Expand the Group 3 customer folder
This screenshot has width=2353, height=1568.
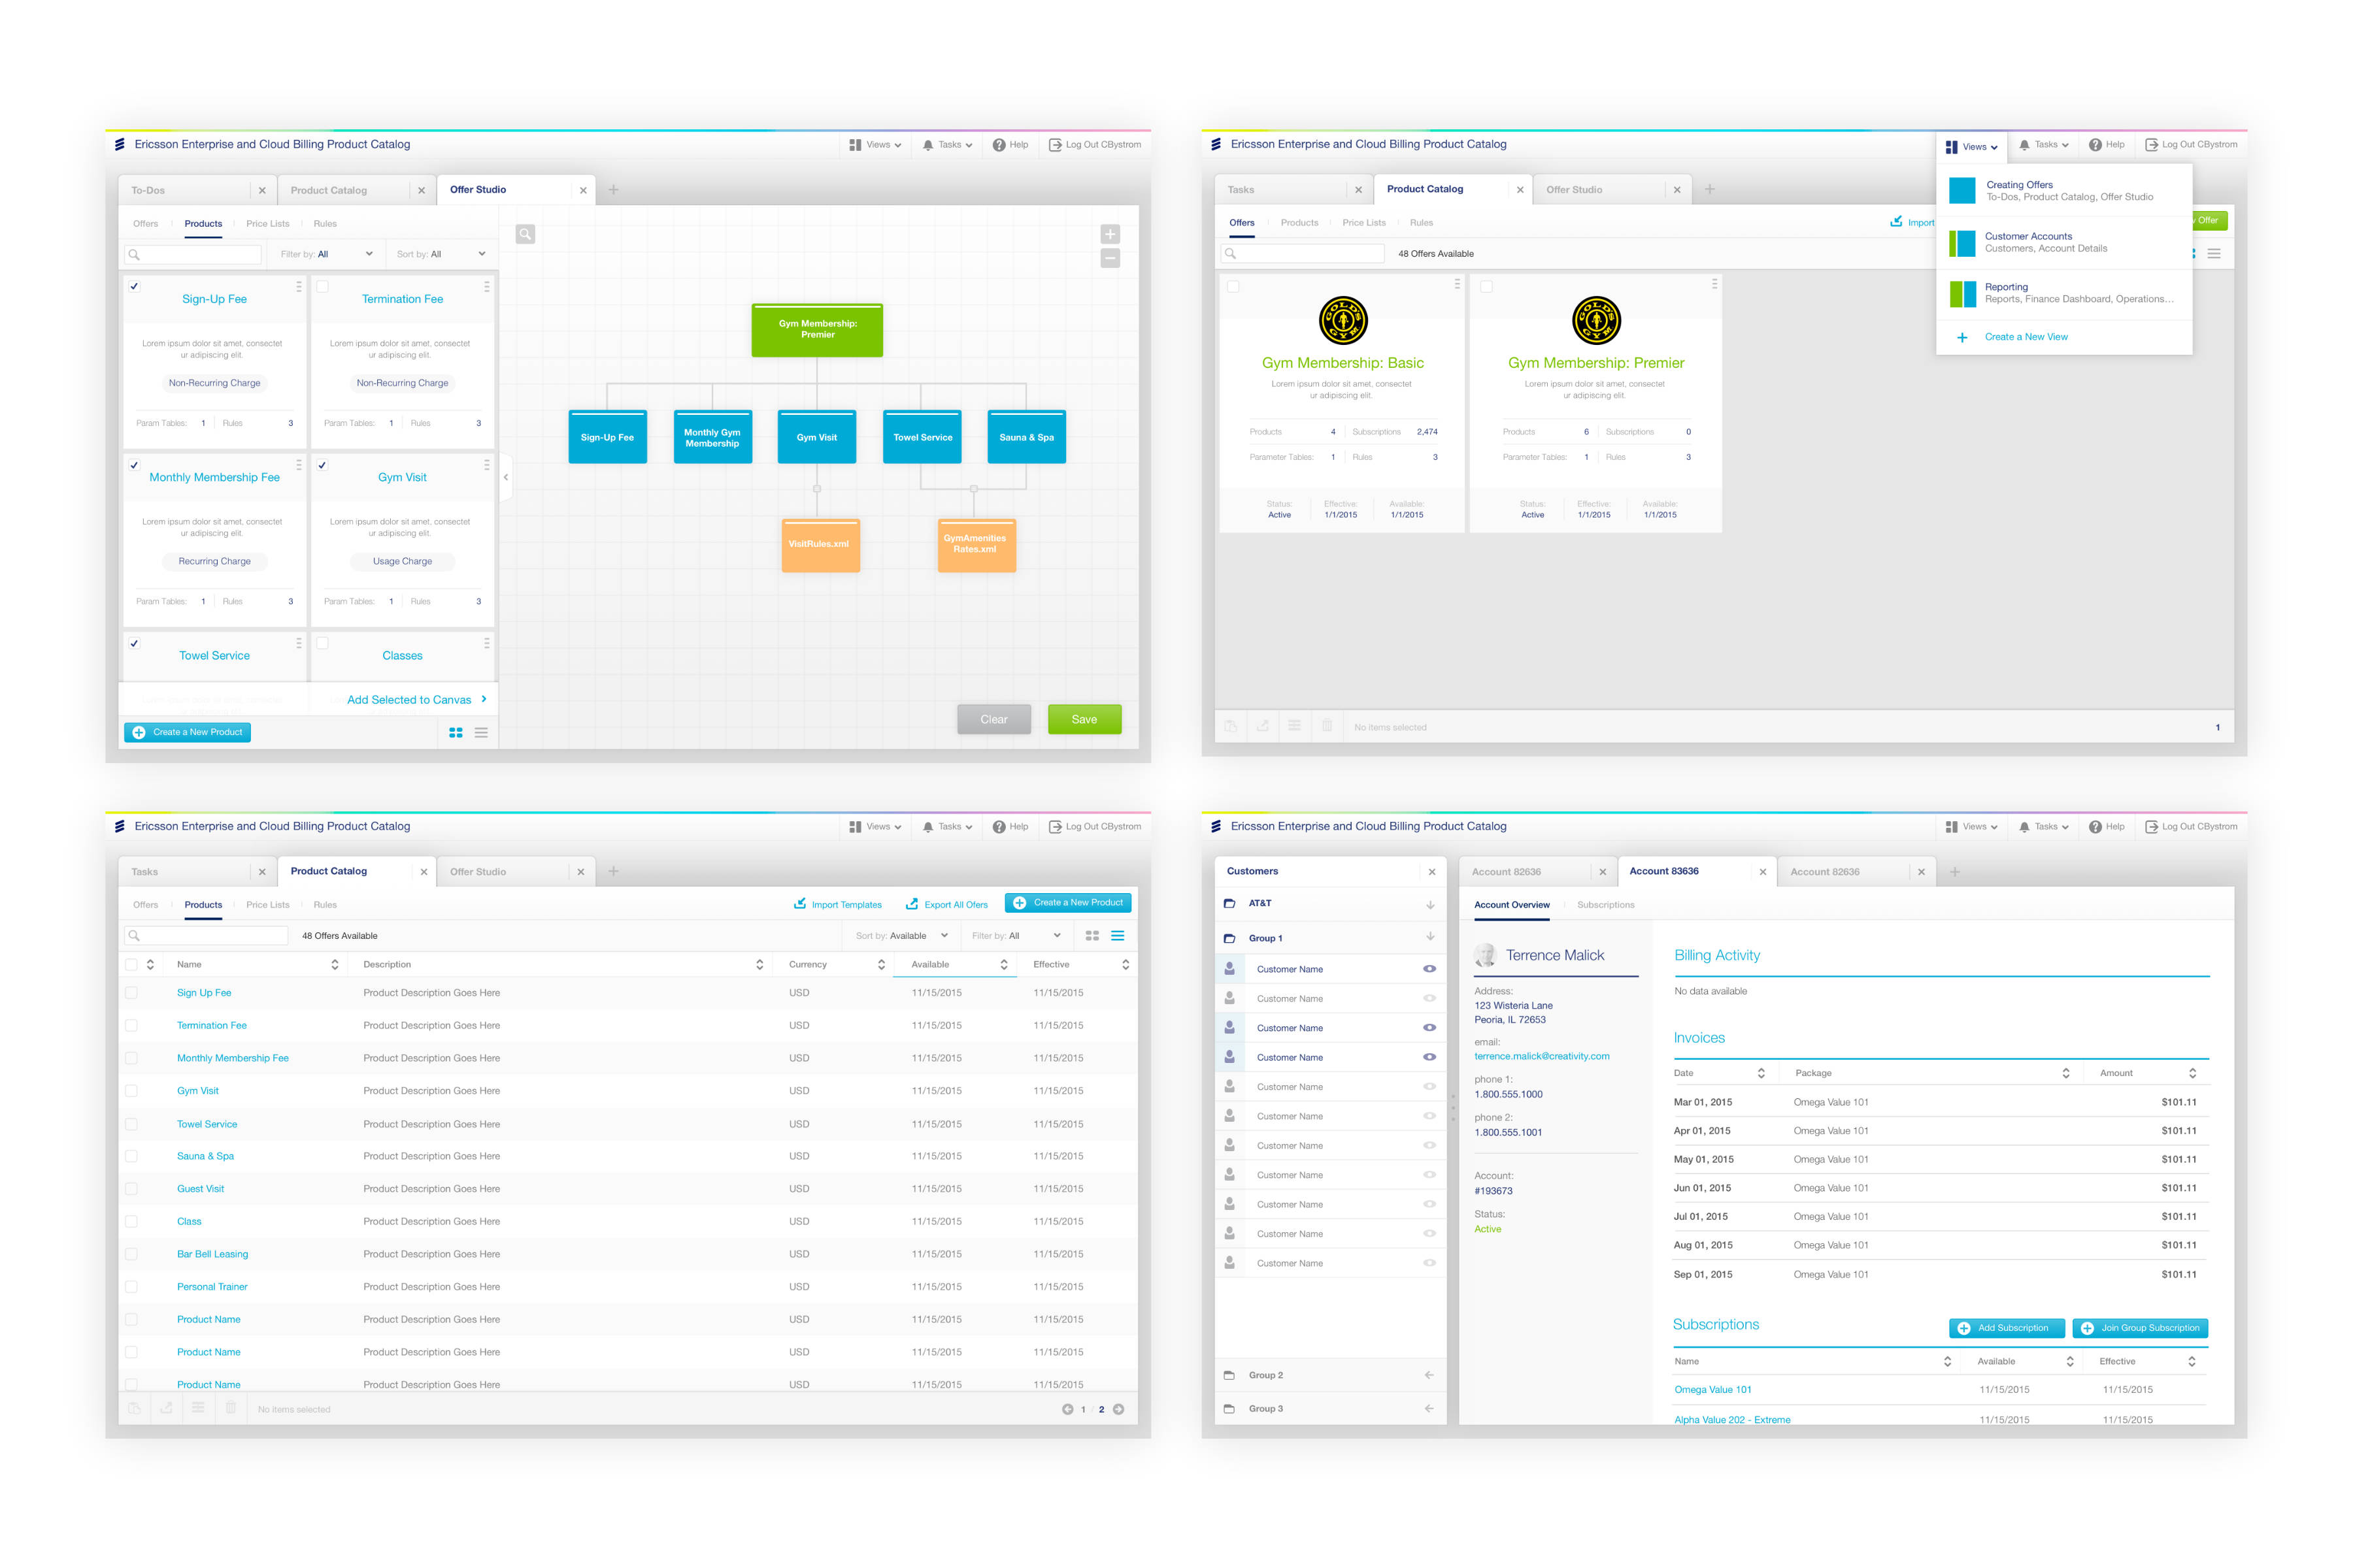point(1429,1409)
